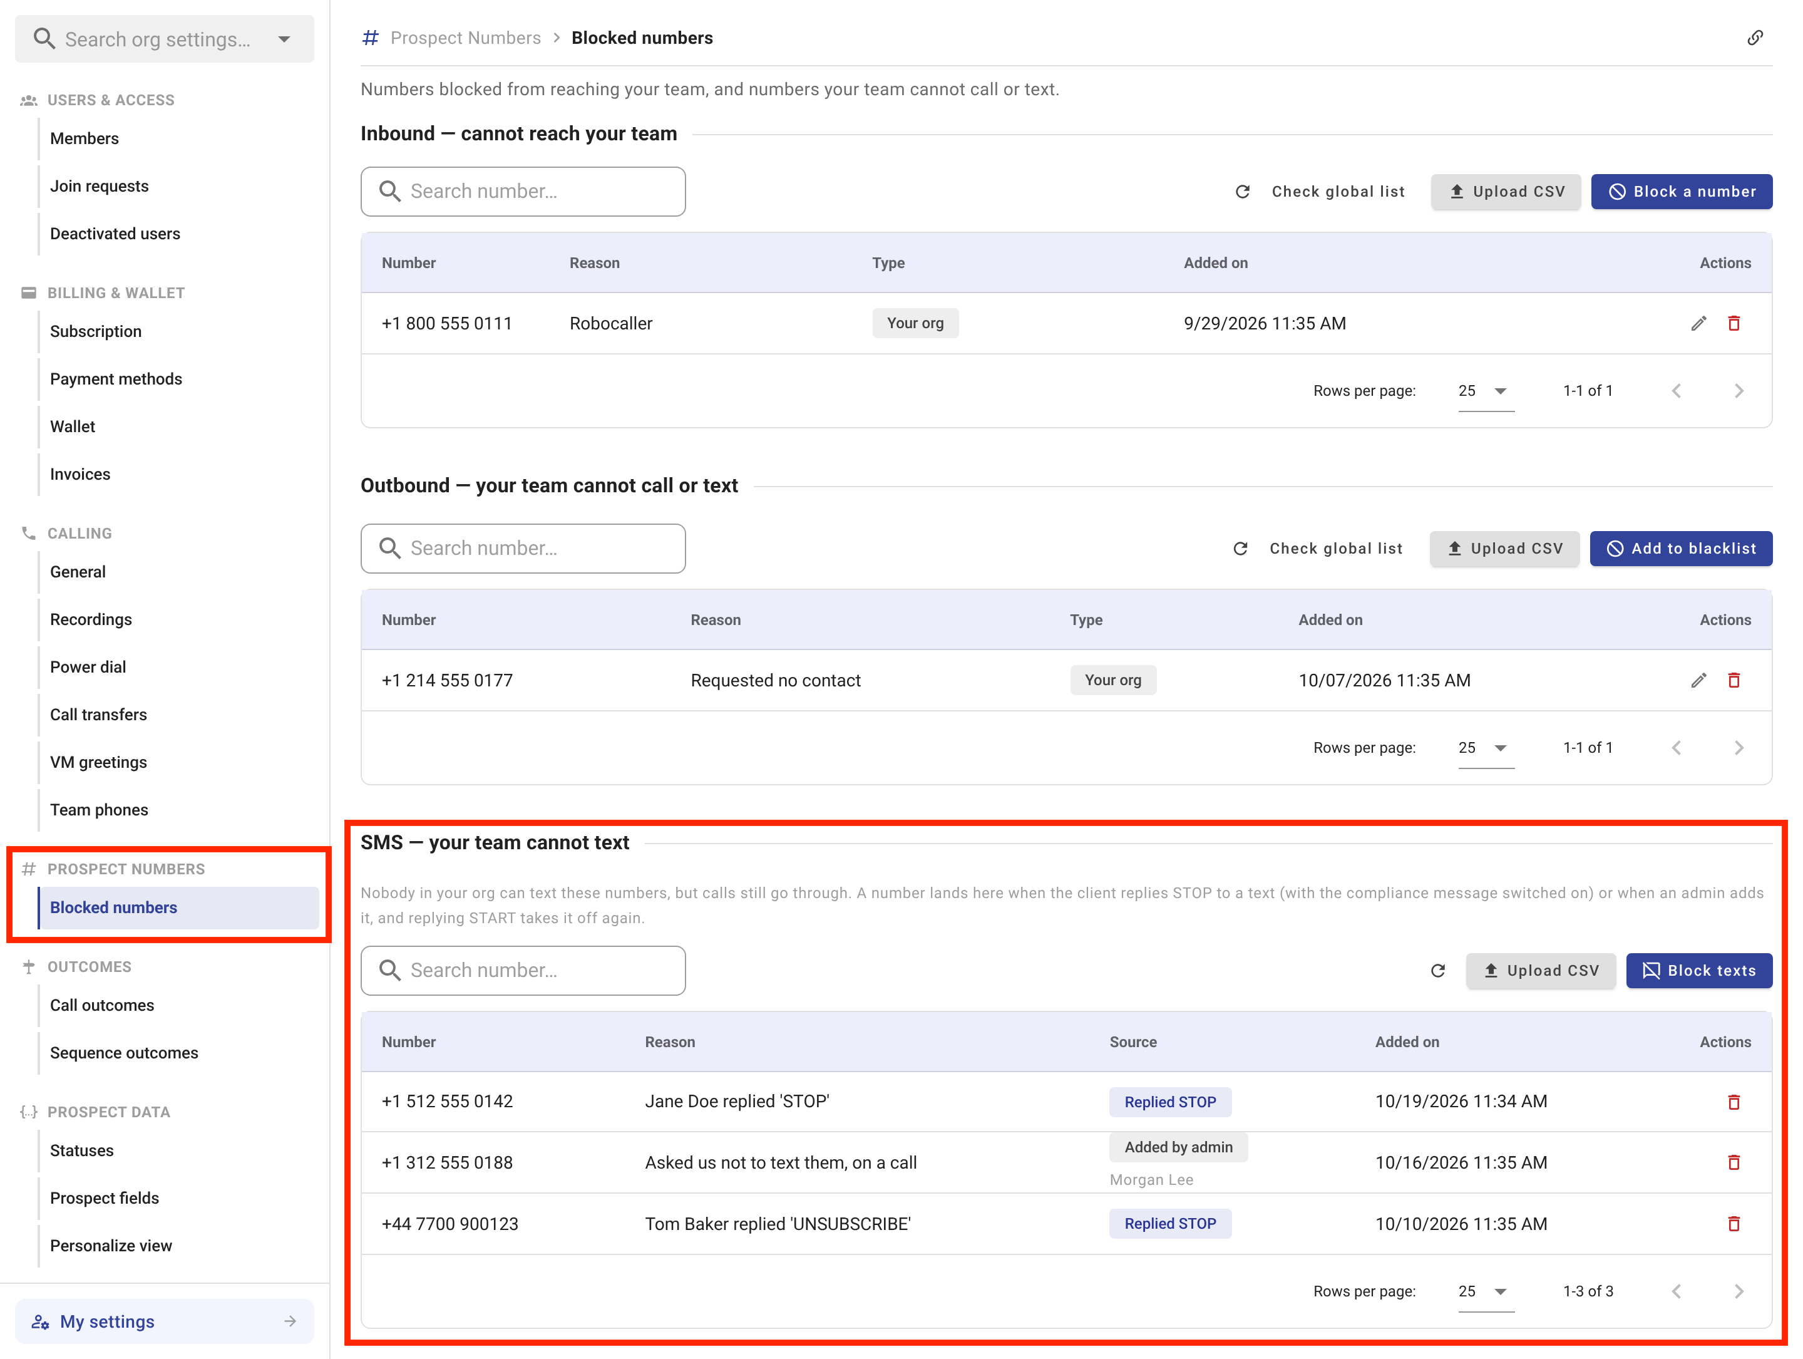Open General calling settings

coord(78,572)
